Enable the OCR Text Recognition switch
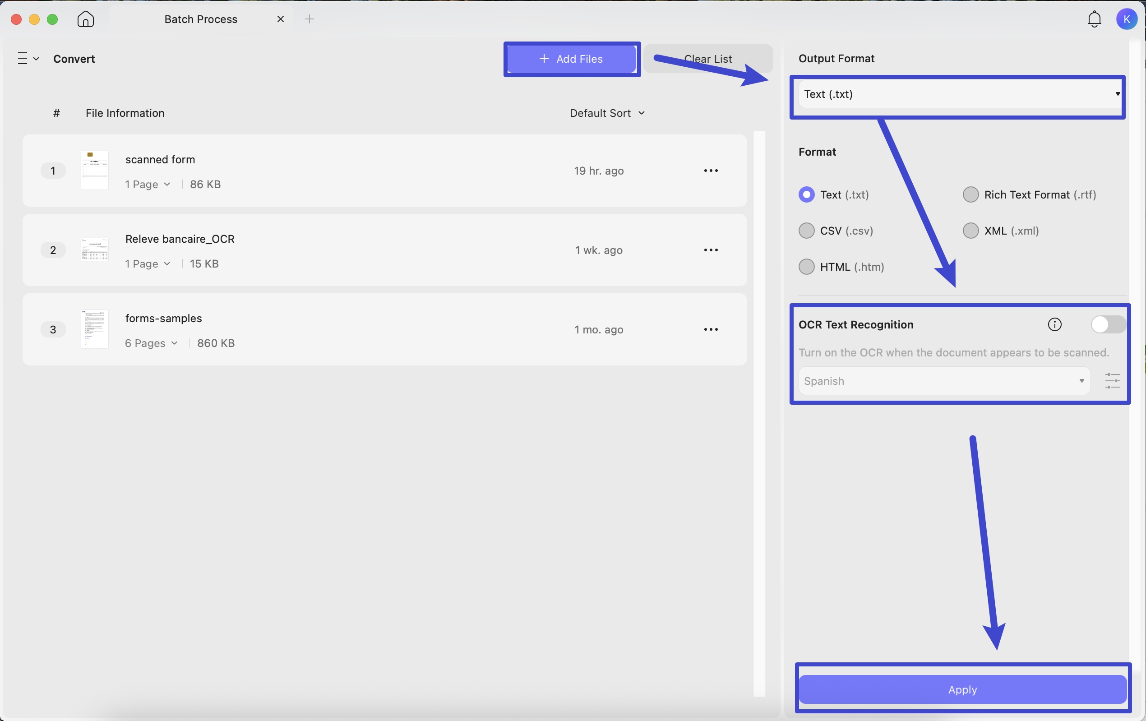The width and height of the screenshot is (1146, 721). click(x=1108, y=324)
